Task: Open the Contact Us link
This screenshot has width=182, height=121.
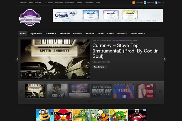Action: tap(70, 2)
